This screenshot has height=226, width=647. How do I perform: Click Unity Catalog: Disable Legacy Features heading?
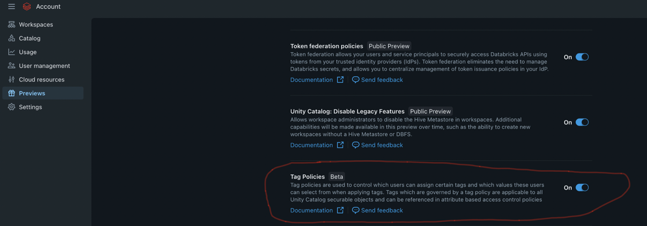348,112
